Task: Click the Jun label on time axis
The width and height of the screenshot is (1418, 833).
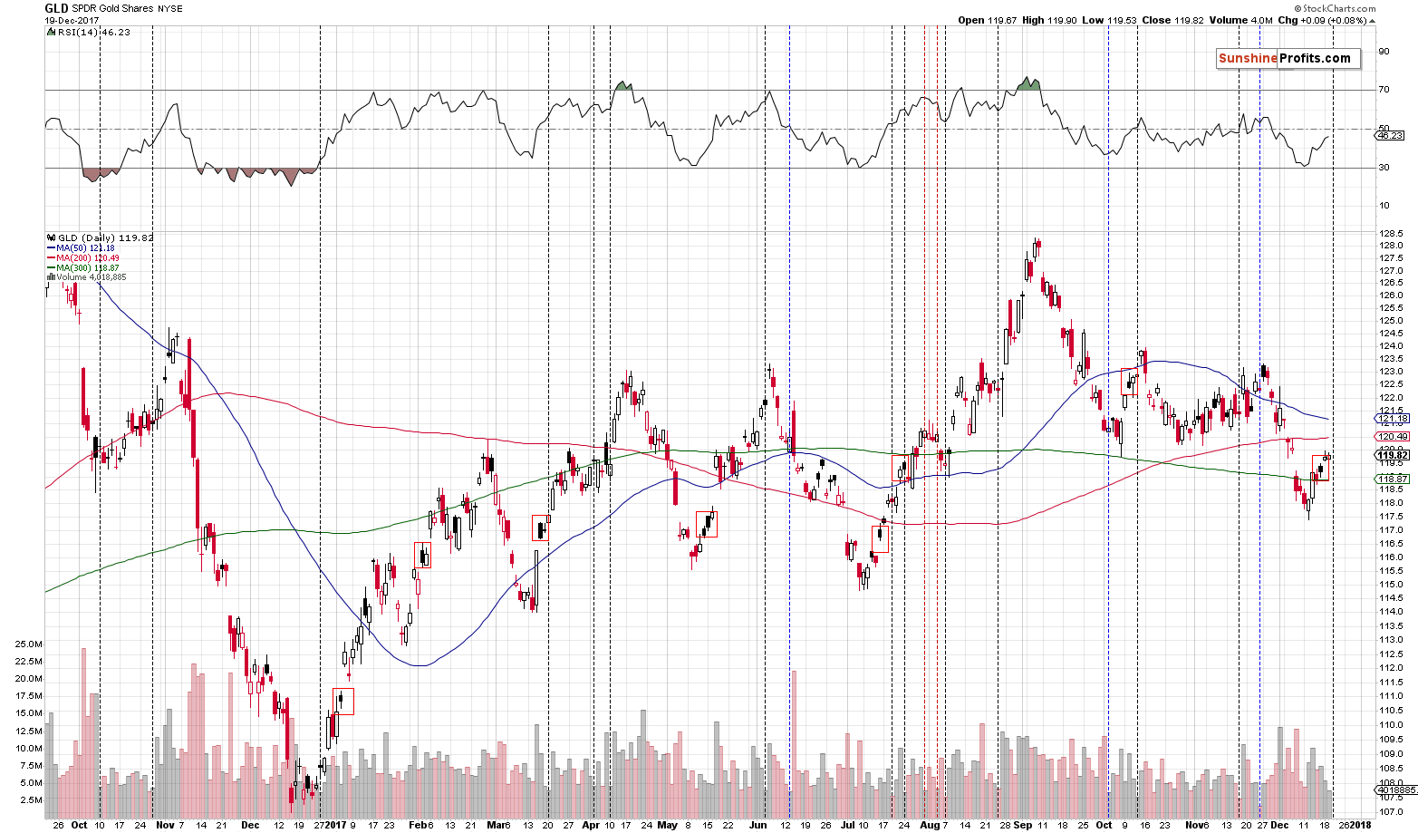Action: point(757,826)
